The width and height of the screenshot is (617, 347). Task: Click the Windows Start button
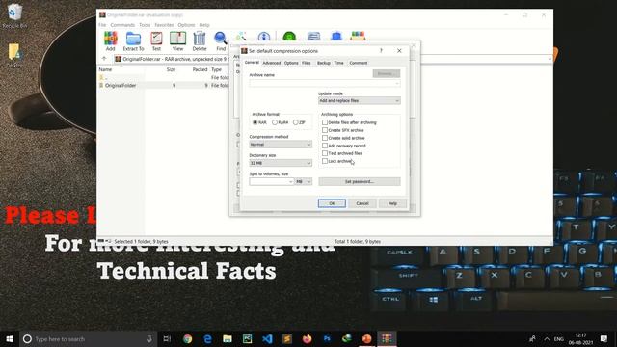(x=10, y=338)
